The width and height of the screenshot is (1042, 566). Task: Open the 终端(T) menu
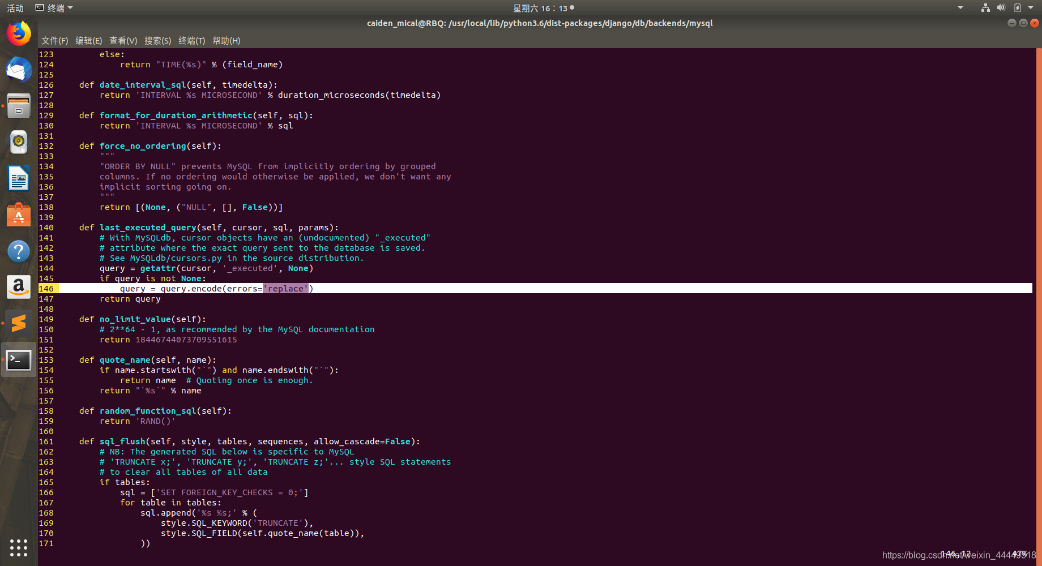tap(192, 41)
